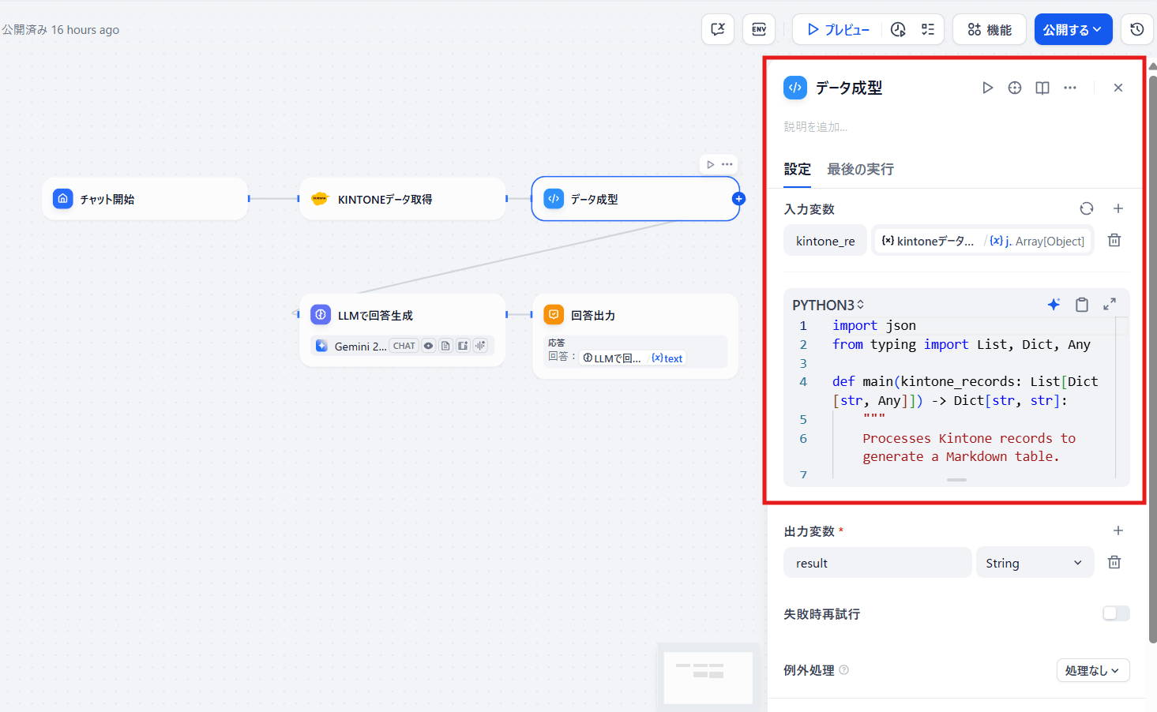Expand the code editor to fullscreen
Image resolution: width=1157 pixels, height=712 pixels.
[1110, 304]
